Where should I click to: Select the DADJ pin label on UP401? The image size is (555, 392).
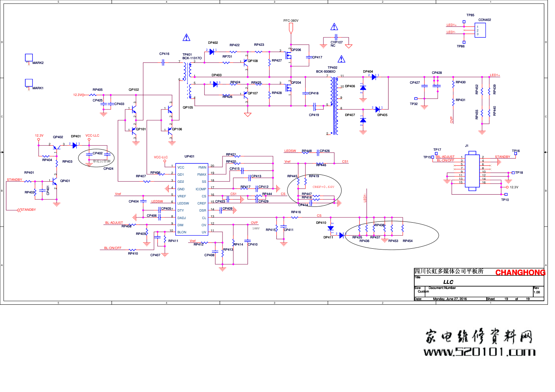[182, 218]
